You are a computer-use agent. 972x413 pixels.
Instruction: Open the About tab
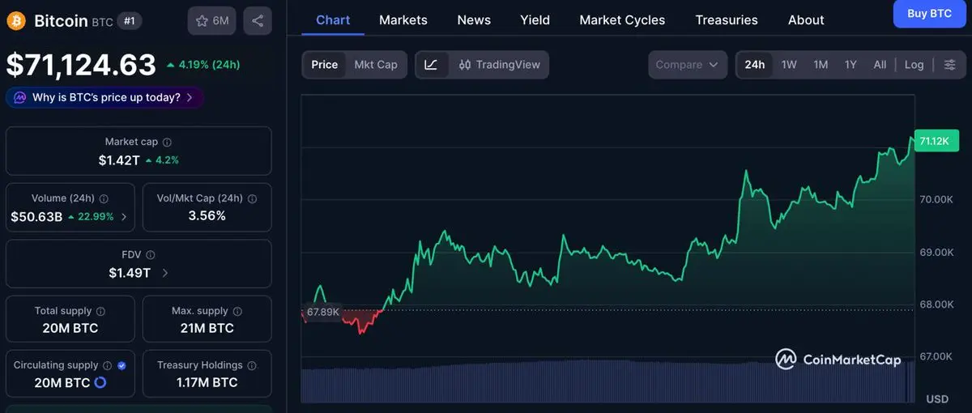point(806,19)
